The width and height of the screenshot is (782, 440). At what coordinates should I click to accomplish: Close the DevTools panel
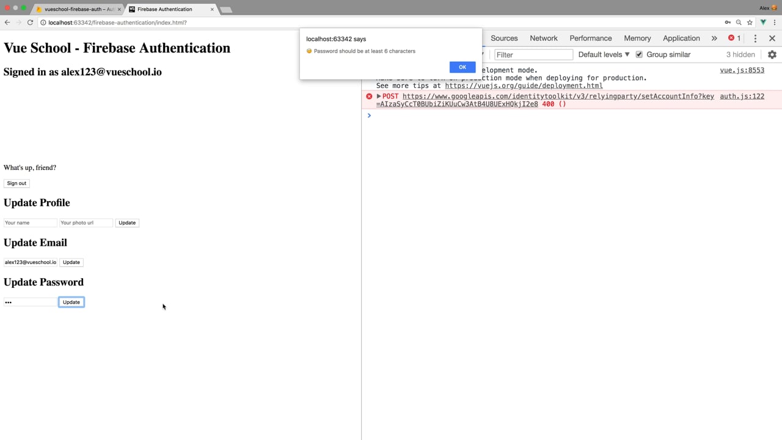772,38
